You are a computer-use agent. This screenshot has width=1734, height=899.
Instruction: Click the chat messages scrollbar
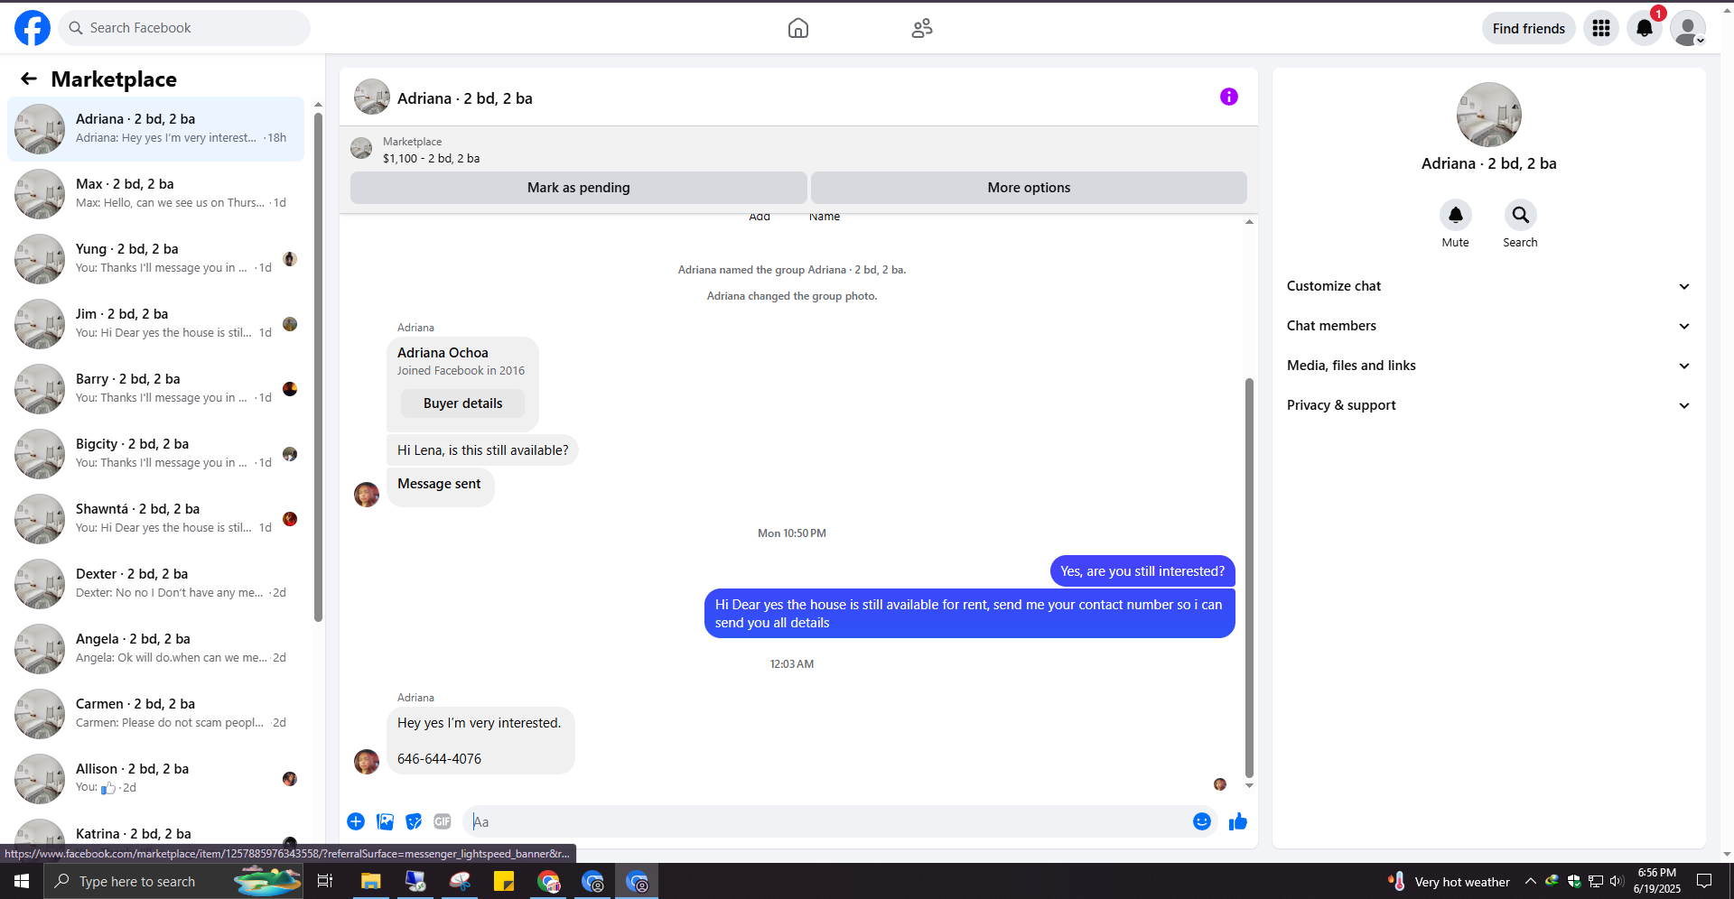(1249, 578)
